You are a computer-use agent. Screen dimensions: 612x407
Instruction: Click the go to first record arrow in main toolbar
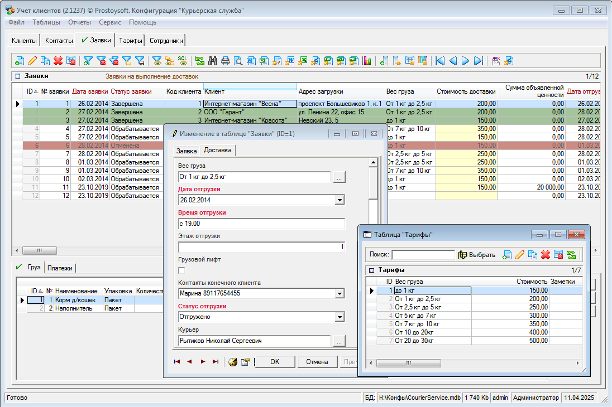click(x=440, y=61)
